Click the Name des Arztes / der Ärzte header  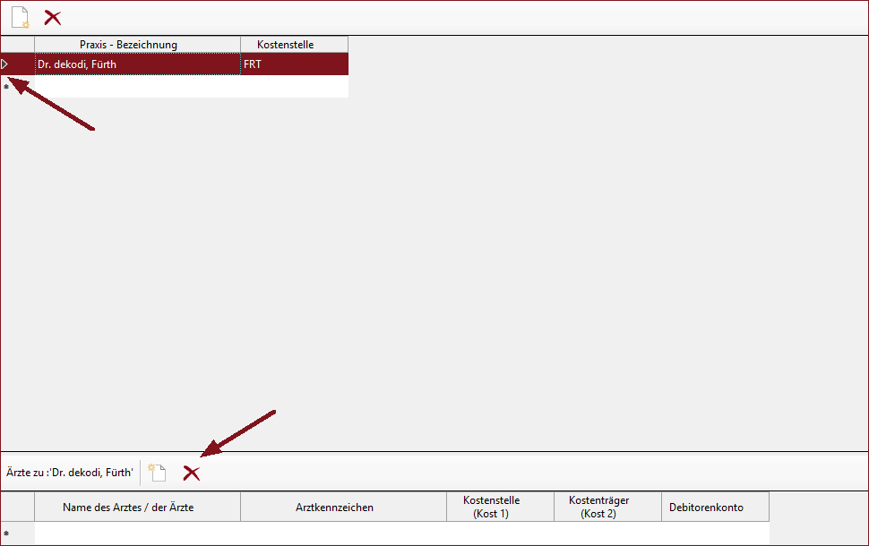pyautogui.click(x=137, y=507)
